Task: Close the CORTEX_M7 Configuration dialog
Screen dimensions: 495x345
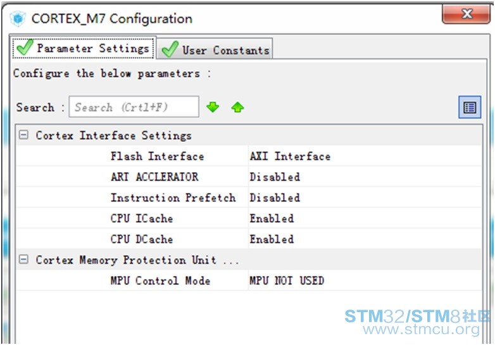Action: pyautogui.click(x=466, y=14)
